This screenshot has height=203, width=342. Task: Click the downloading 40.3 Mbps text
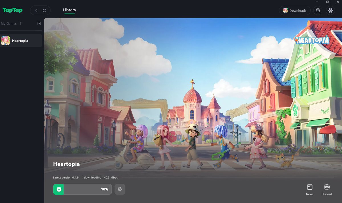[x=101, y=177]
